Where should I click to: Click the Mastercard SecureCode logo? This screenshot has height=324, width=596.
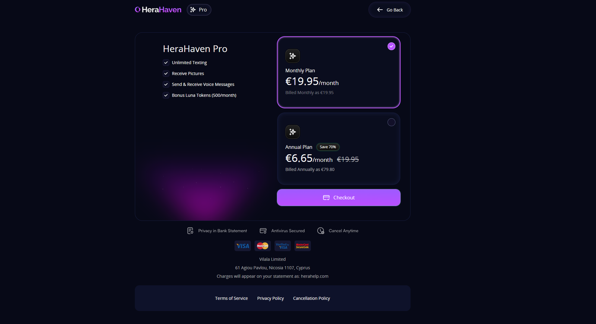[302, 246]
